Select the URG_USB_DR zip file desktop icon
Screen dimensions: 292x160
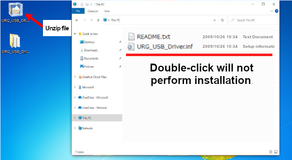(16, 12)
